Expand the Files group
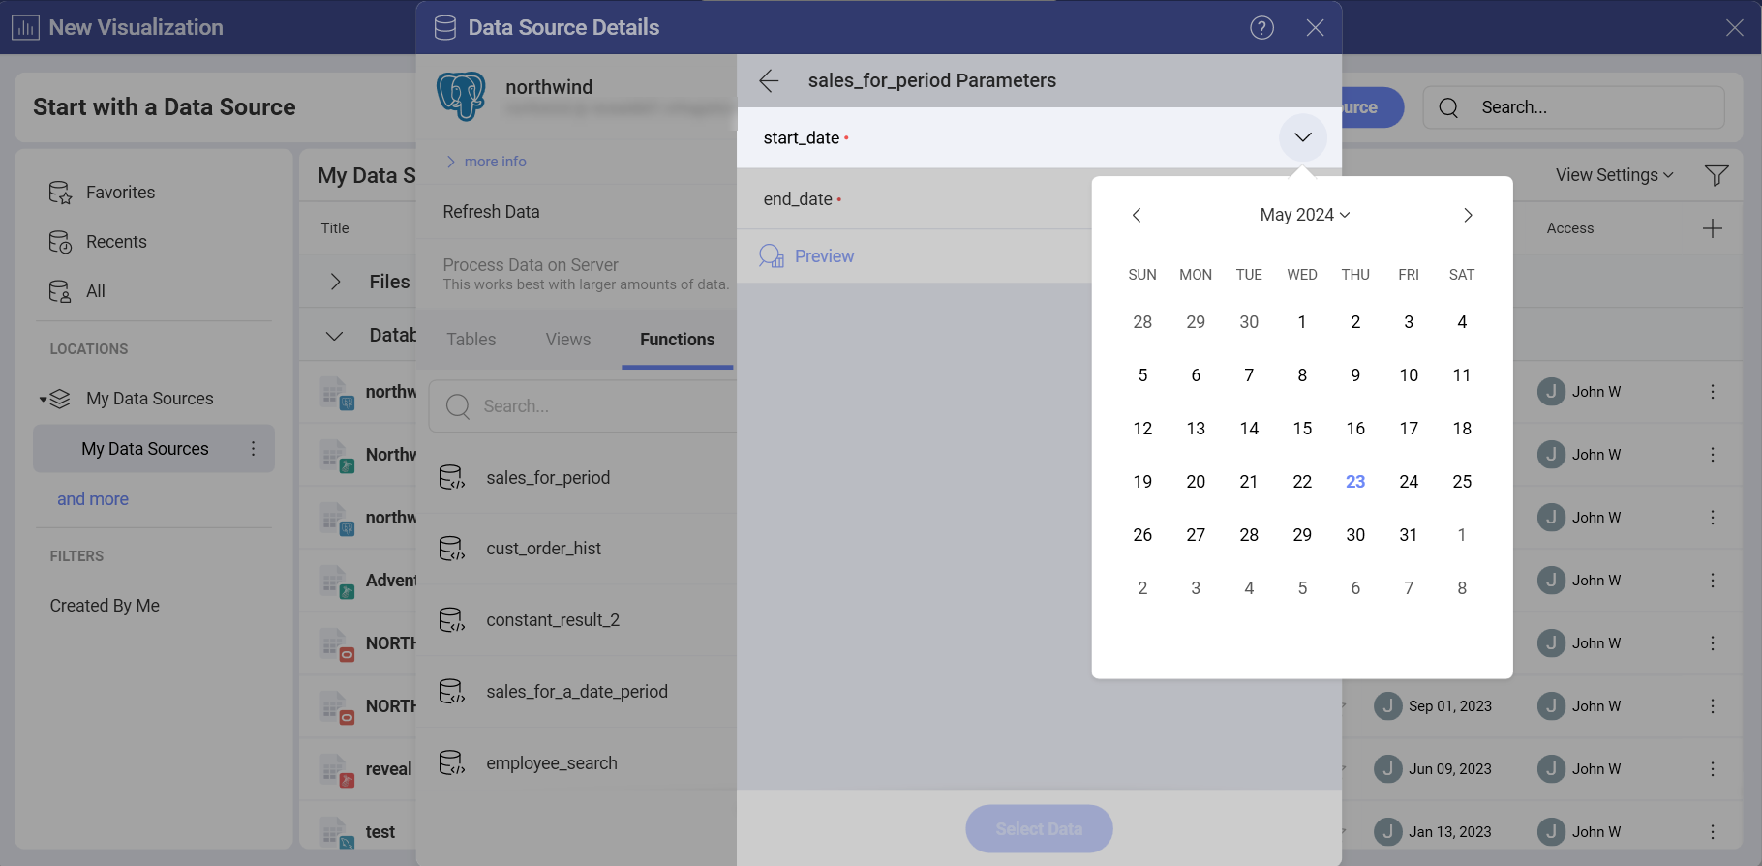Image resolution: width=1762 pixels, height=866 pixels. [335, 282]
